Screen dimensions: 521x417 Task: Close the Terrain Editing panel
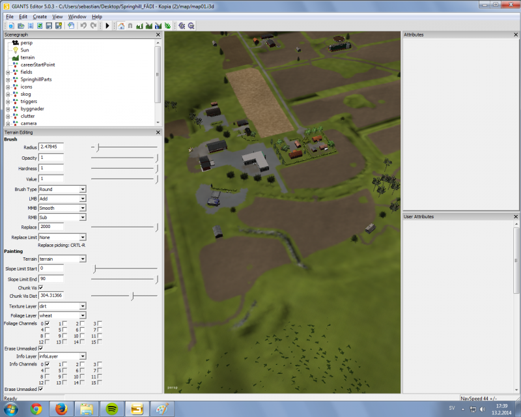(158, 132)
